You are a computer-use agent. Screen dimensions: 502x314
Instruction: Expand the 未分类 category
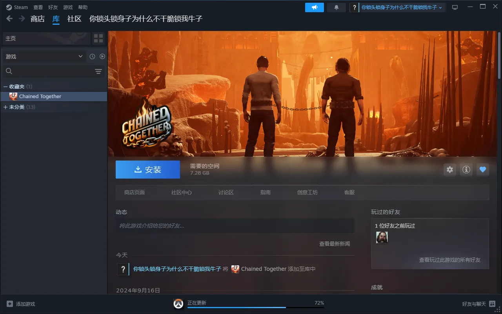point(5,107)
